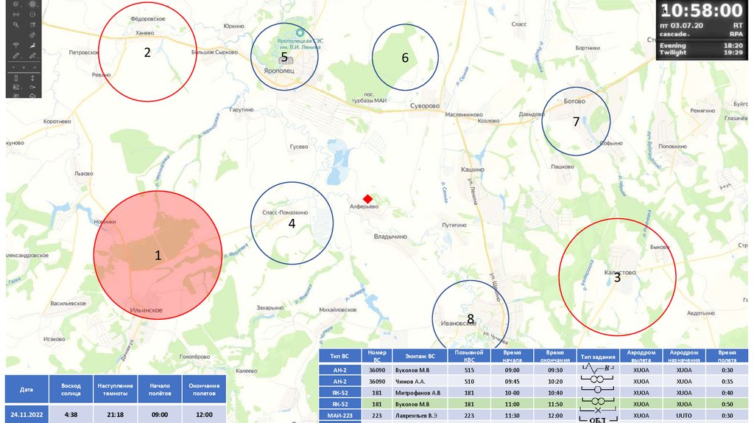
Task: Select the route arrows tool icon
Action: 16,87
